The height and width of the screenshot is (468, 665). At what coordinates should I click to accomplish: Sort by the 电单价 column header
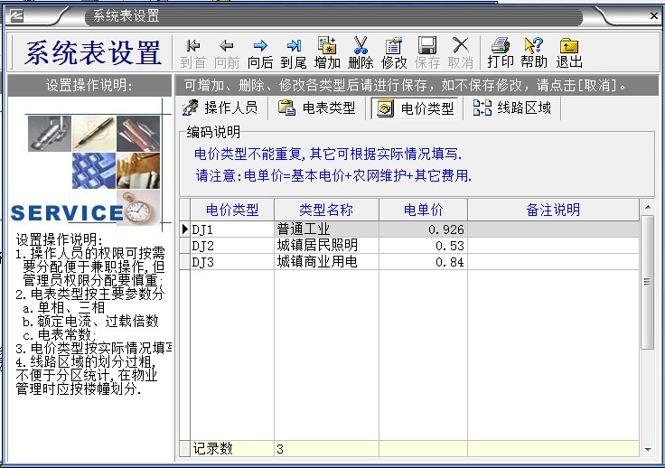point(423,211)
